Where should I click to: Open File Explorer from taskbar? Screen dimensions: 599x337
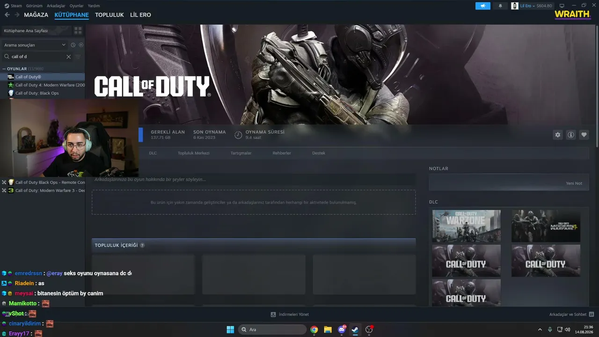point(328,330)
